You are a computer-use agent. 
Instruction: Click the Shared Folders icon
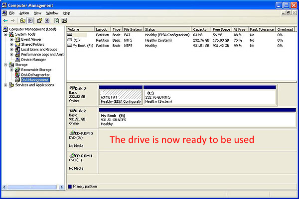pyautogui.click(x=17, y=45)
